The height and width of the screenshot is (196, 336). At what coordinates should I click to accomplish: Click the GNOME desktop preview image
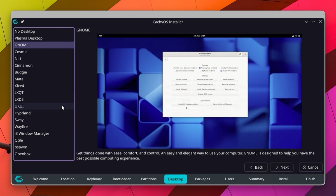(199, 91)
